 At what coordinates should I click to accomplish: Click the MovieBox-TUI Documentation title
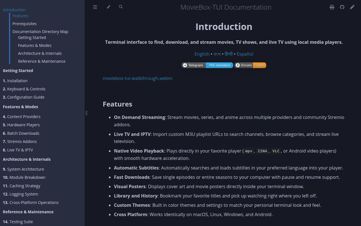click(x=226, y=7)
